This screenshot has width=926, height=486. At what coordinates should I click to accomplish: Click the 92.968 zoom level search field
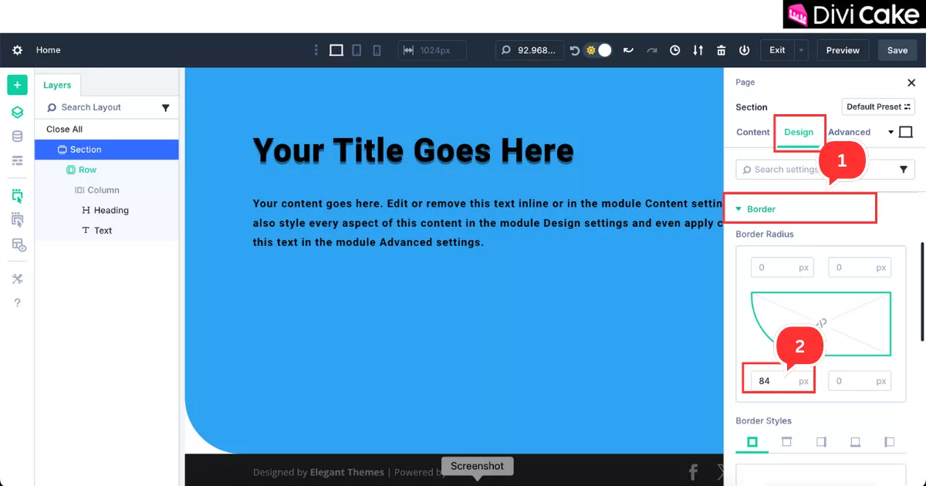529,50
